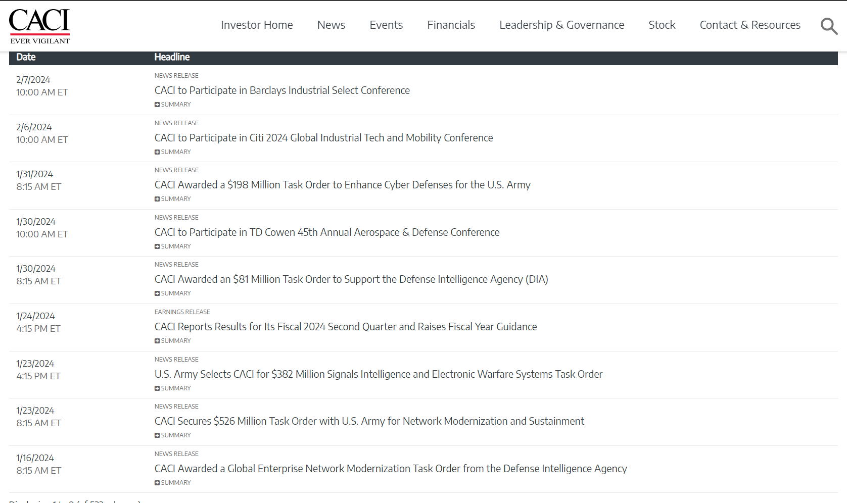Click the 8:15 AM ET time for 1/31/2024
847x503 pixels.
(x=38, y=187)
